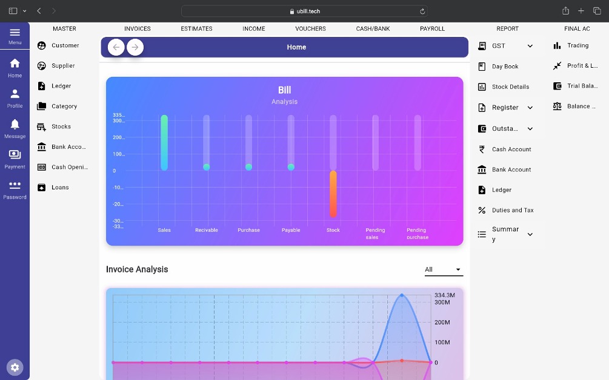Click the Payment icon in sidebar
This screenshot has height=380, width=609.
[15, 156]
